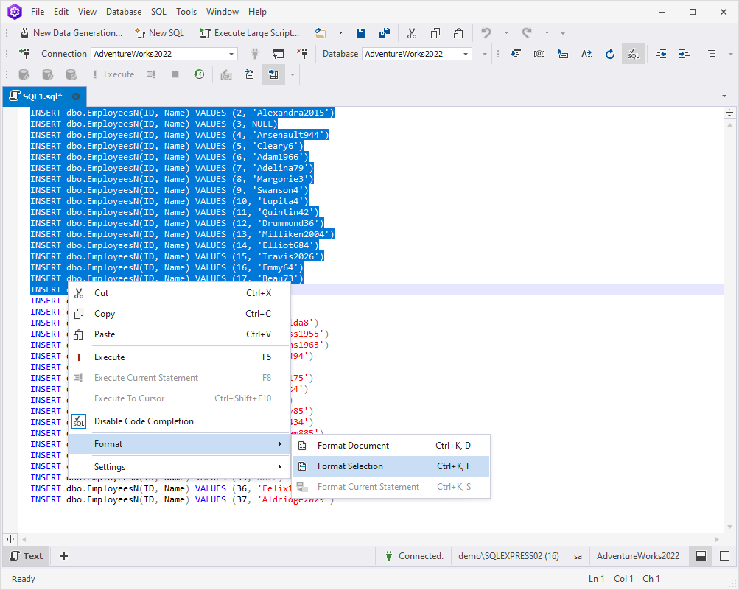Click the Rename (A arrow) icon
The width and height of the screenshot is (739, 590).
point(586,54)
